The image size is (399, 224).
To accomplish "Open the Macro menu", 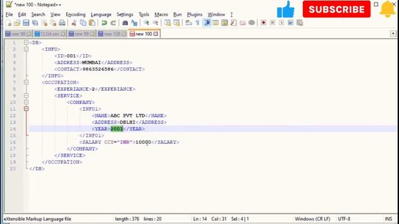I will click(161, 14).
